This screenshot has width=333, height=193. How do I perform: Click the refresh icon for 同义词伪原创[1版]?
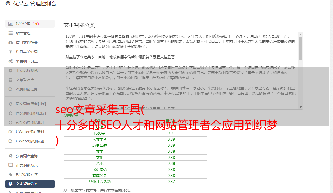pyautogui.click(x=11, y=104)
